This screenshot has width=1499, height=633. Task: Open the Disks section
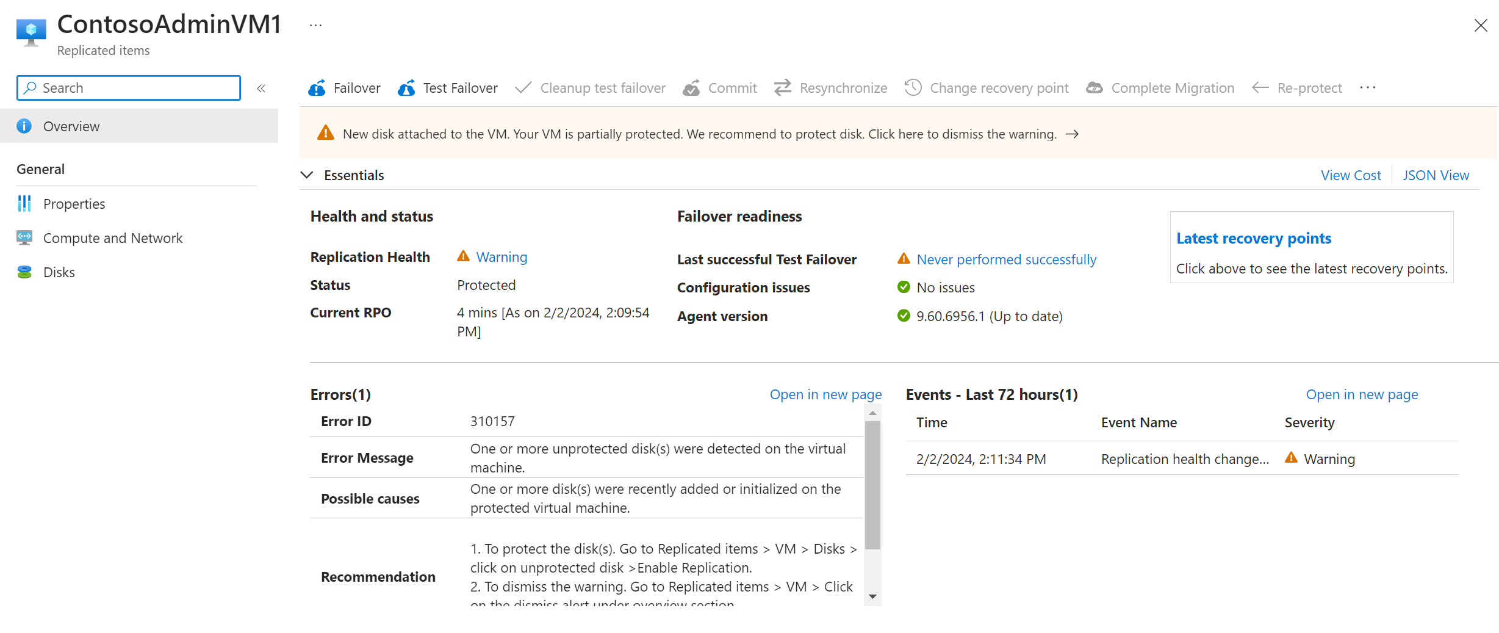[59, 272]
